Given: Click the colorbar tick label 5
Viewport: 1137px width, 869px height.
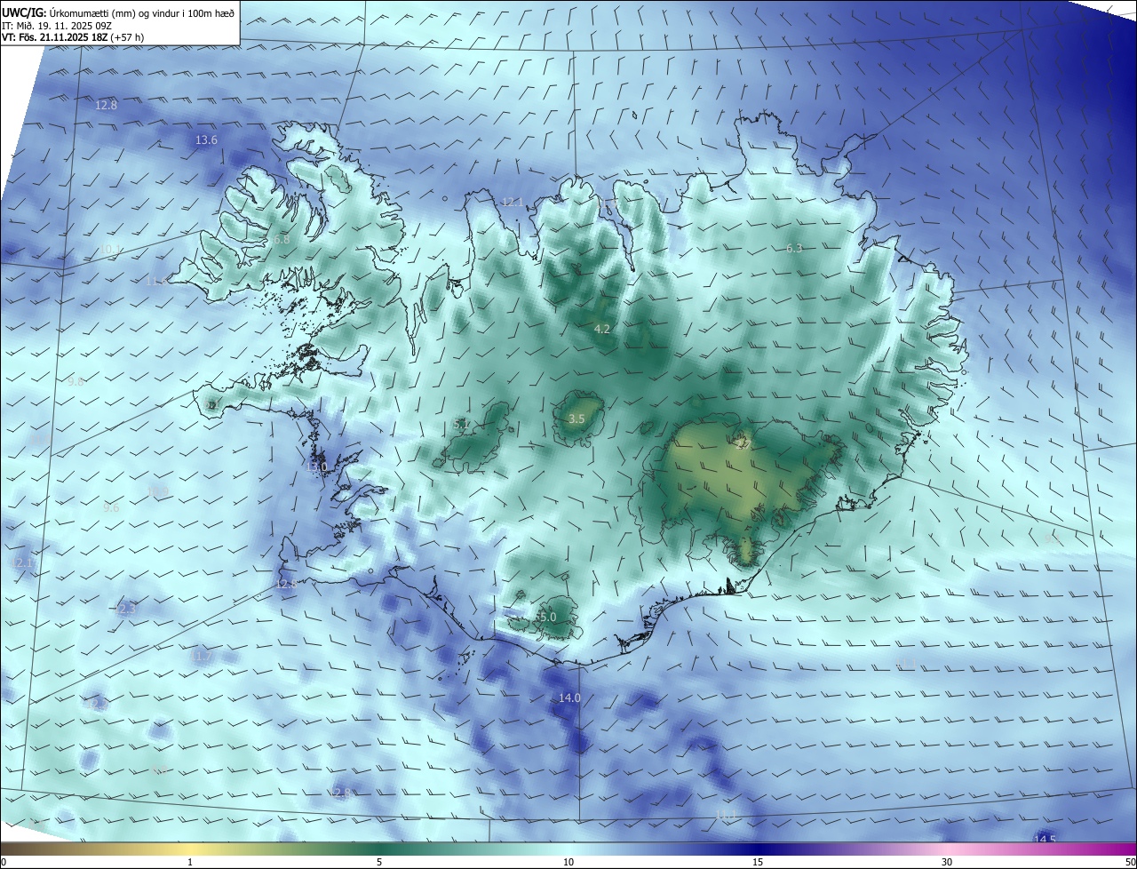Looking at the screenshot, I should tap(379, 862).
